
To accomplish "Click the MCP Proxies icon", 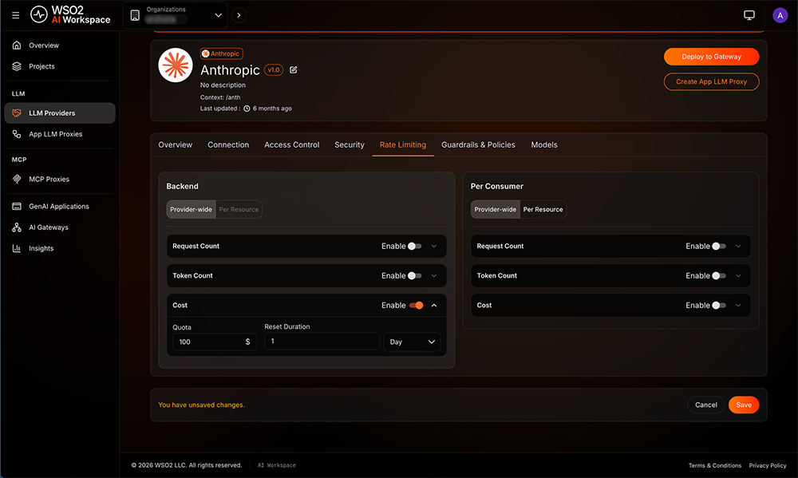I will (x=17, y=180).
